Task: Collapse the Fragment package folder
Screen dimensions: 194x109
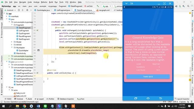Action: click(x=12, y=25)
